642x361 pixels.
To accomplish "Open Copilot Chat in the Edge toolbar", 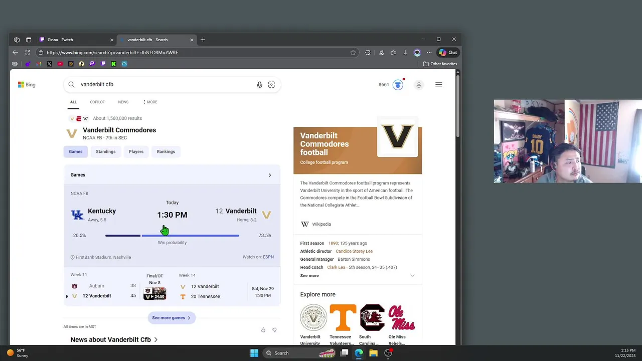I will 448,52.
